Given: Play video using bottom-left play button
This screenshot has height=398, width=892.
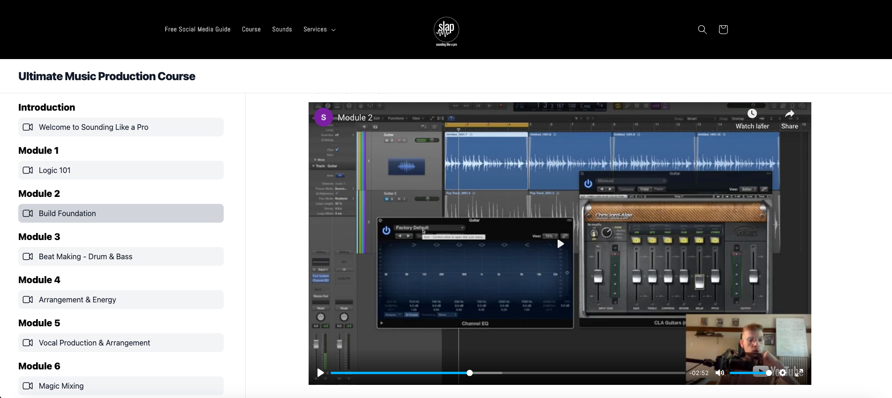Looking at the screenshot, I should tap(320, 373).
